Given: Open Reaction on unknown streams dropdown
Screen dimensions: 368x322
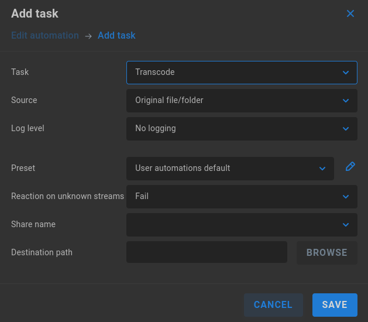Looking at the screenshot, I should (242, 197).
